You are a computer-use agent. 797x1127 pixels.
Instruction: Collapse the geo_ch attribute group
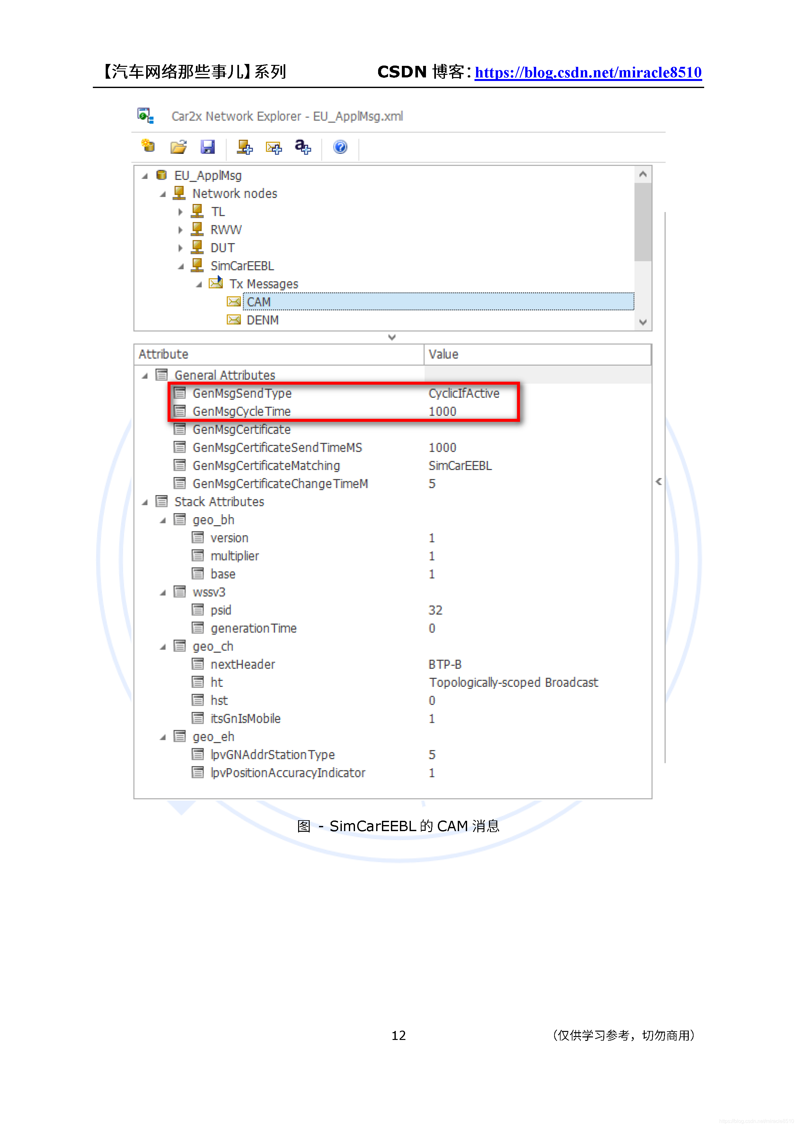163,647
